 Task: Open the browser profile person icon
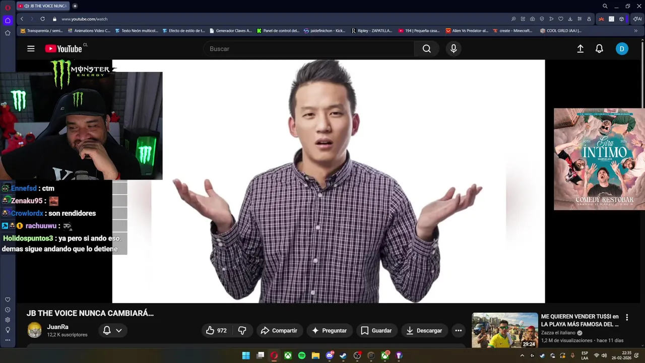click(589, 19)
